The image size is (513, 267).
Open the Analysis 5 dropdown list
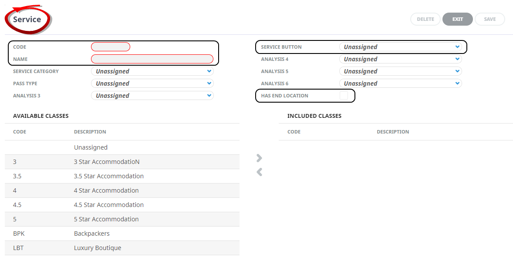coord(400,71)
